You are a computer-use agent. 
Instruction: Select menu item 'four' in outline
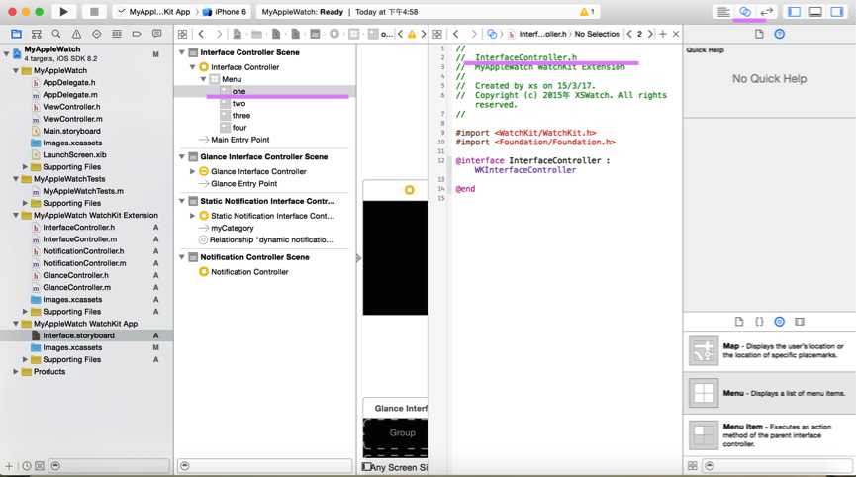[x=239, y=127]
